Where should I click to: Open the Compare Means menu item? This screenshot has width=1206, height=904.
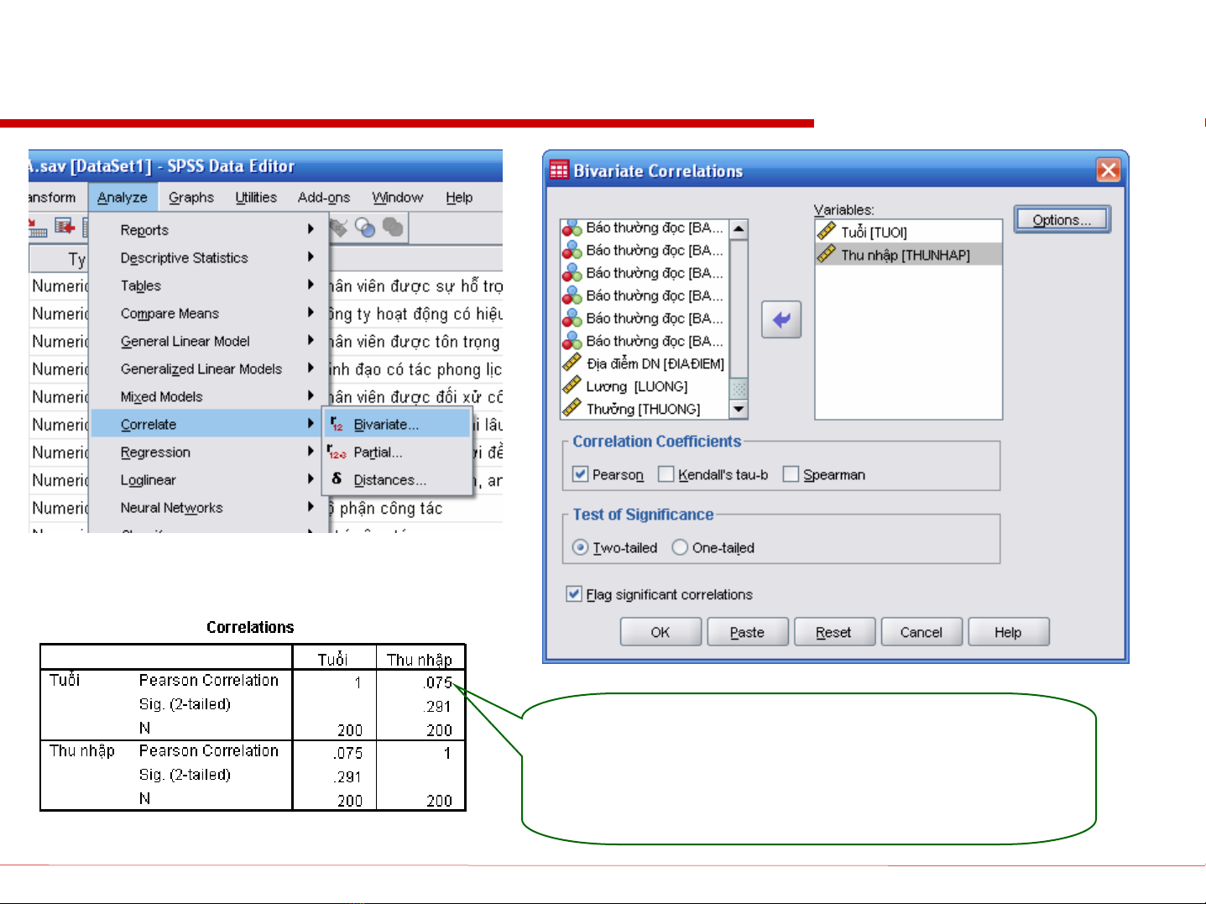[x=170, y=313]
